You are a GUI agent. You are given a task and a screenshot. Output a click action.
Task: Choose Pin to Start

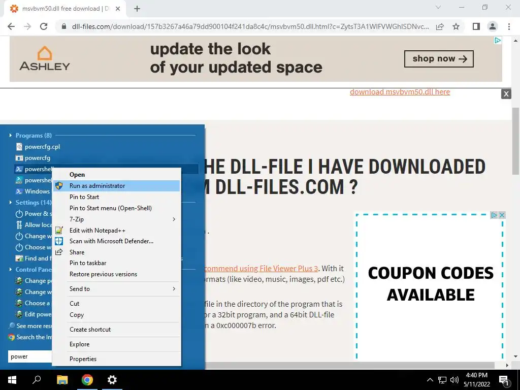(x=116, y=197)
